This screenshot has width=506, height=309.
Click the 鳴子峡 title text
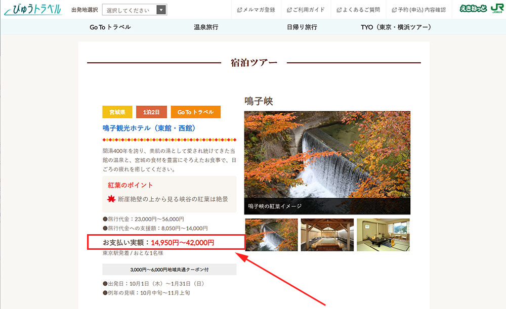point(259,101)
